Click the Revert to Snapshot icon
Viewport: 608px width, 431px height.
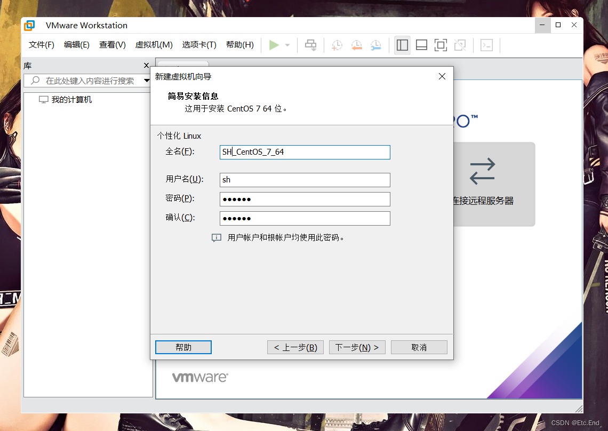click(x=356, y=45)
